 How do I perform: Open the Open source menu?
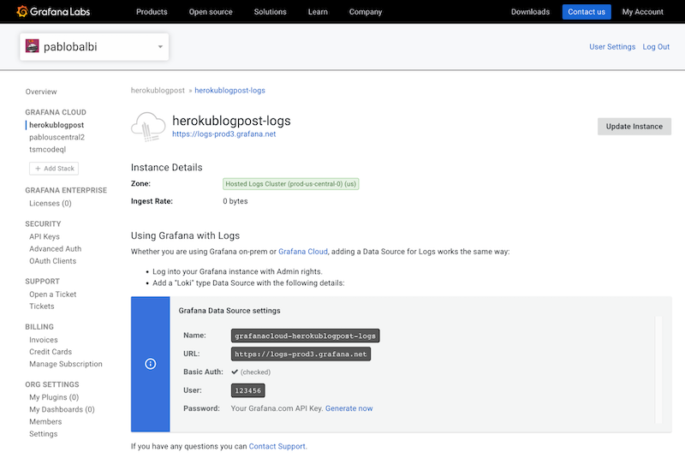pos(211,12)
